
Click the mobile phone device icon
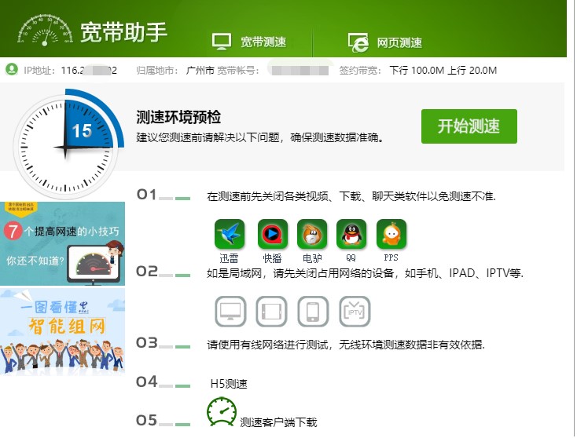point(313,312)
